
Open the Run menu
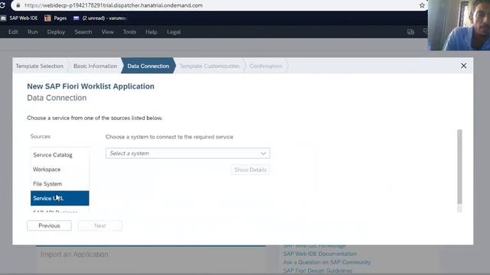click(x=32, y=32)
